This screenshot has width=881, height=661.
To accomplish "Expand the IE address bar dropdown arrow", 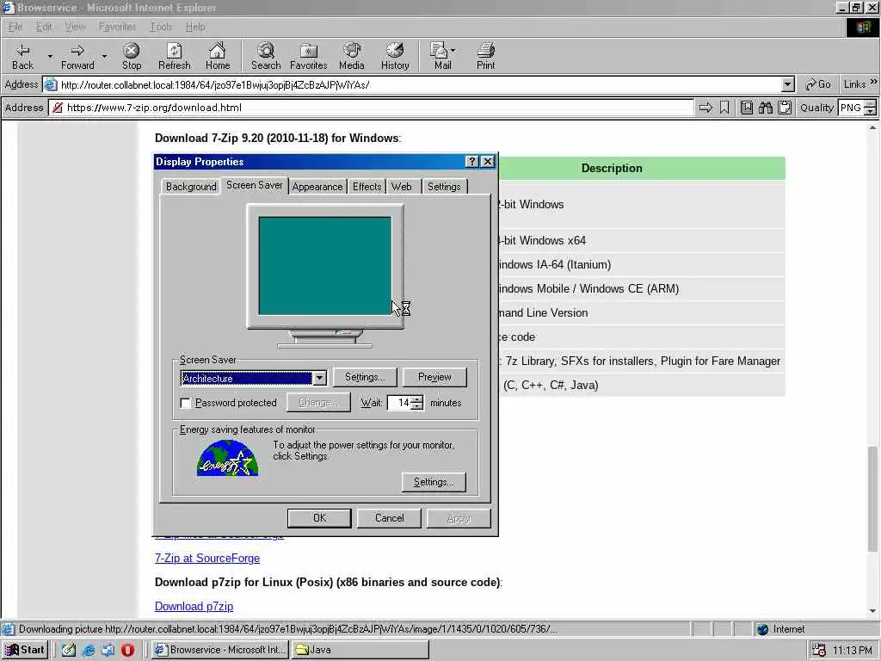I will [788, 85].
